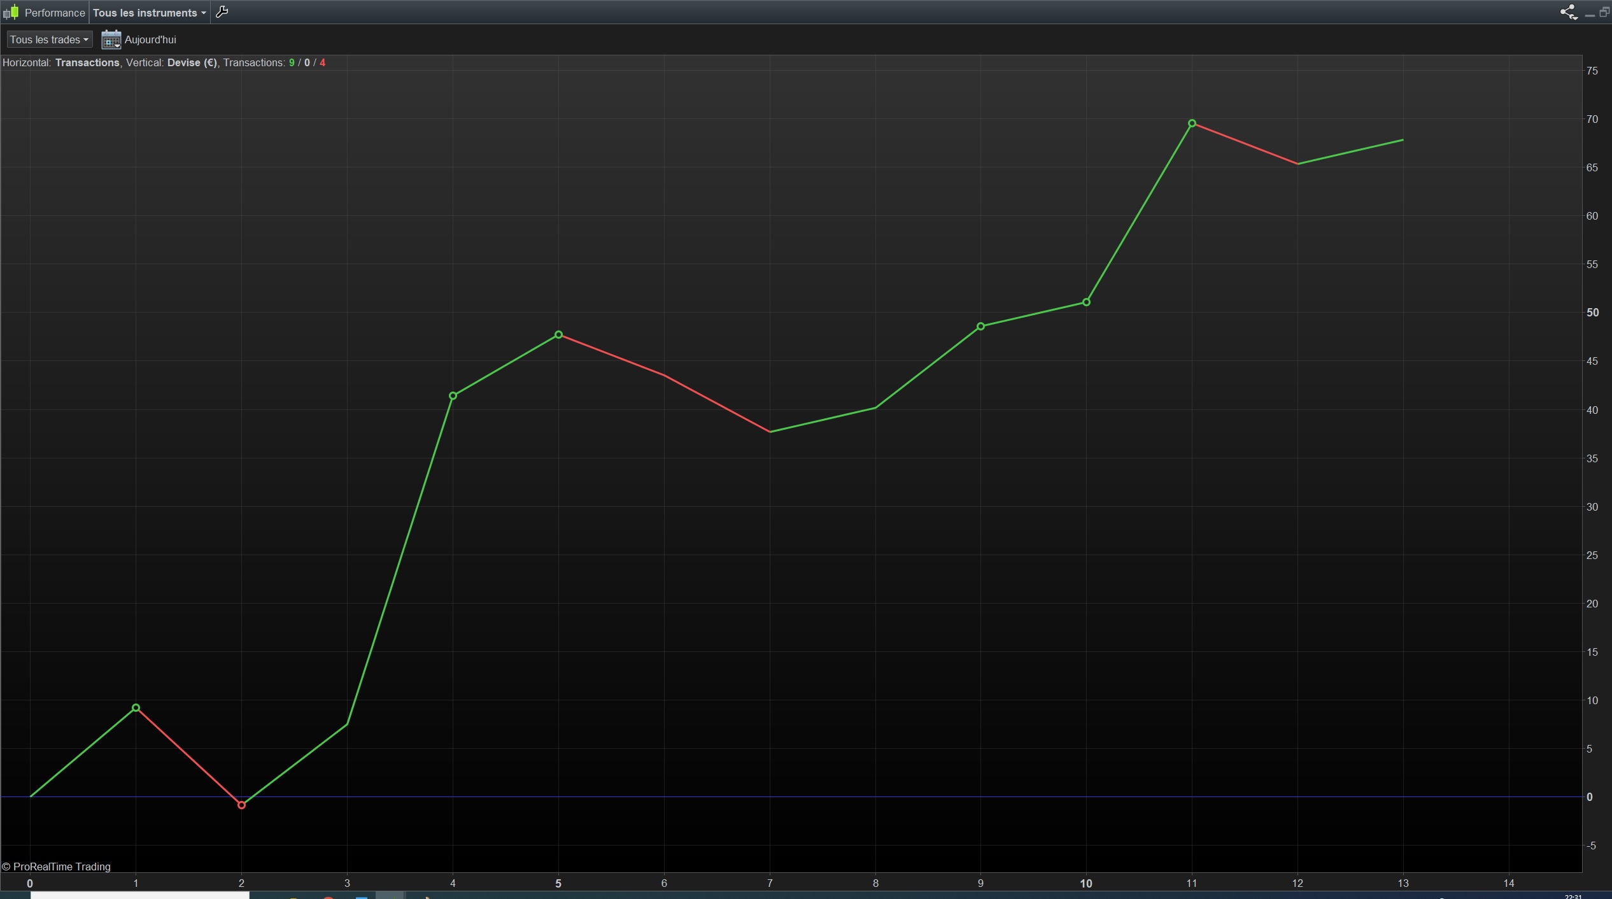
Task: Click the restore window icon
Action: (1604, 12)
